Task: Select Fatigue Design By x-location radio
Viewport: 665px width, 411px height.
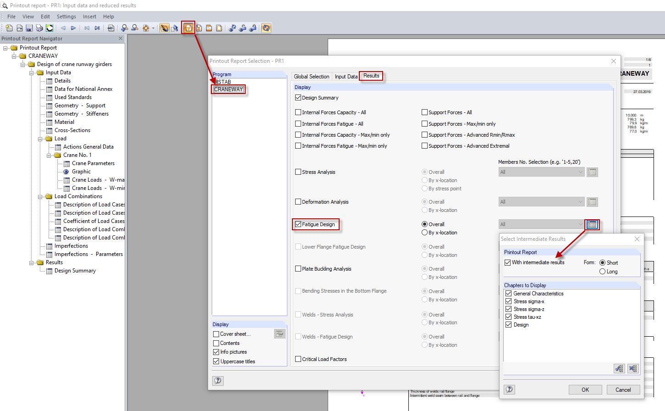Action: [x=424, y=233]
